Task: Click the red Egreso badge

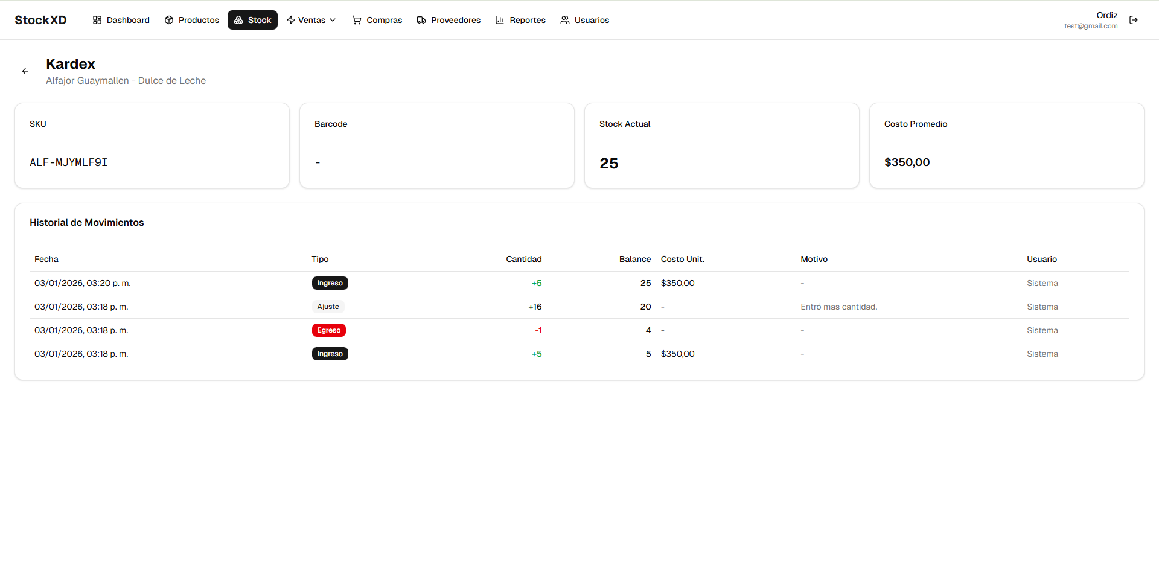Action: point(328,330)
